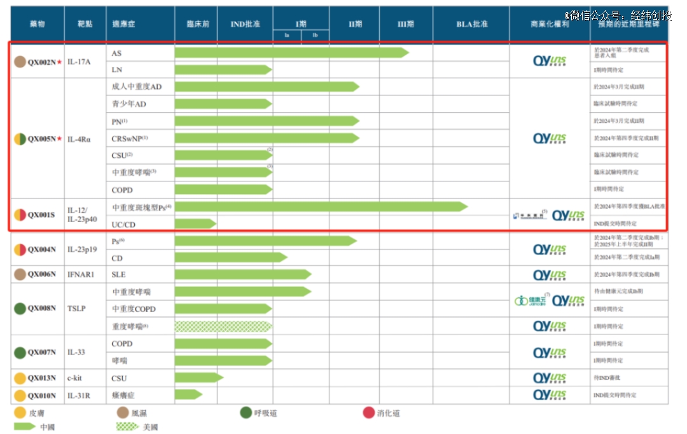Click the brown circle beside QX006N
Image resolution: width=687 pixels, height=434 pixels.
[20, 274]
